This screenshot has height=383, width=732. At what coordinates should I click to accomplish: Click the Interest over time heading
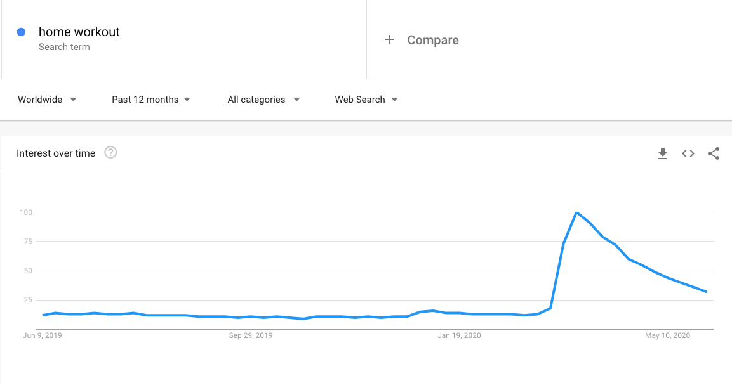tap(56, 153)
